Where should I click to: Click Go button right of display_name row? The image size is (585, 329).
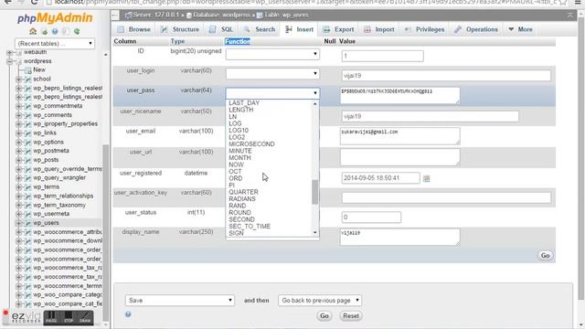[545, 256]
